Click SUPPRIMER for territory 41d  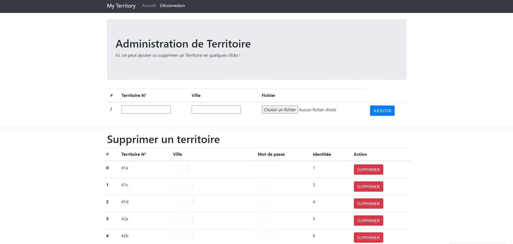[x=368, y=204]
